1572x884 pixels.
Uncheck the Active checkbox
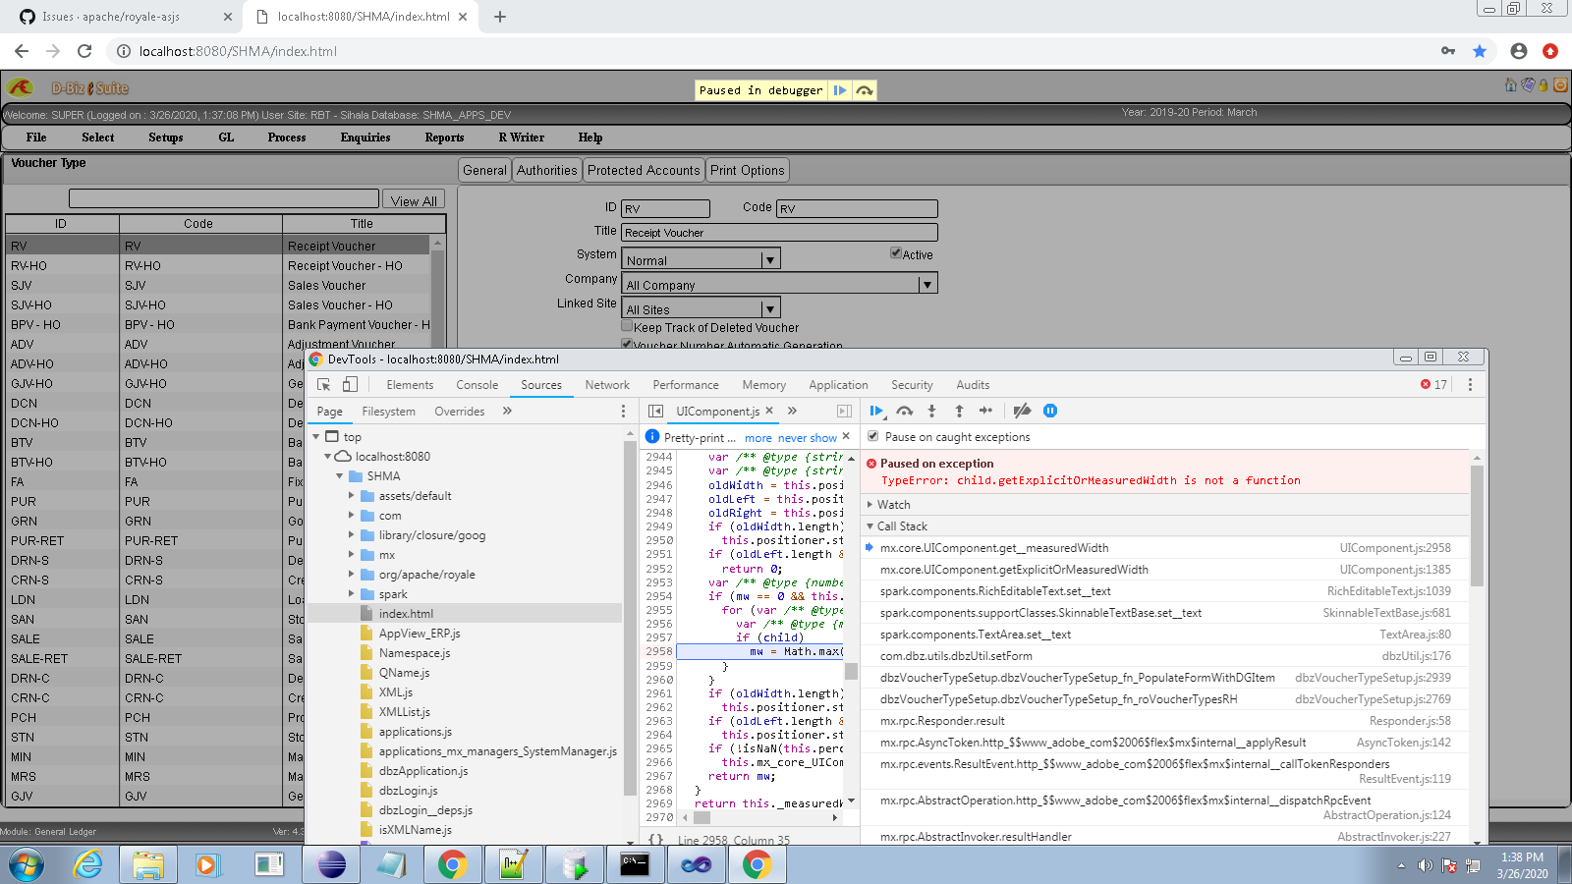[896, 253]
